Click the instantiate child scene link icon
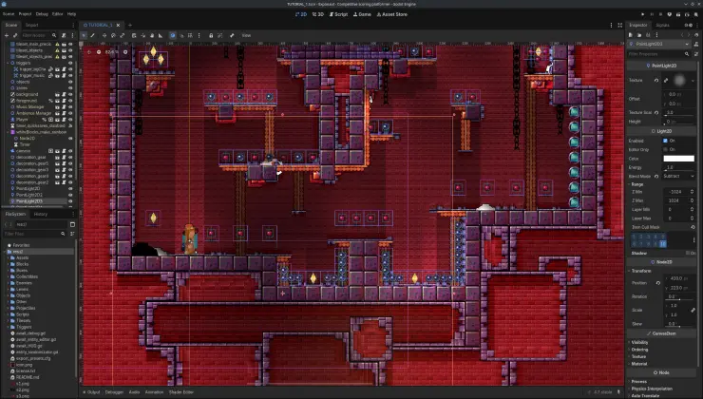The width and height of the screenshot is (703, 399). 15,35
